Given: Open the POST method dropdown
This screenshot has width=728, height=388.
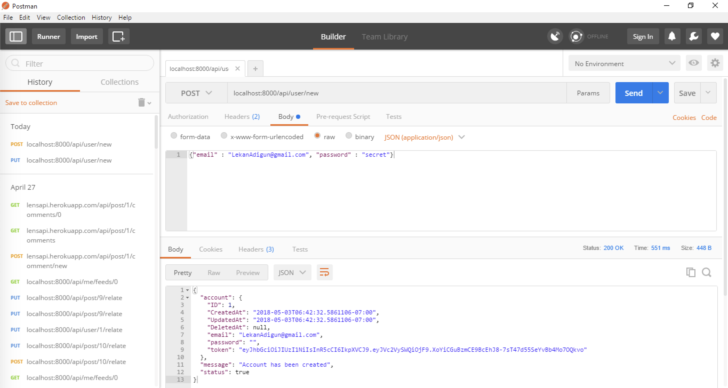Looking at the screenshot, I should pos(196,93).
